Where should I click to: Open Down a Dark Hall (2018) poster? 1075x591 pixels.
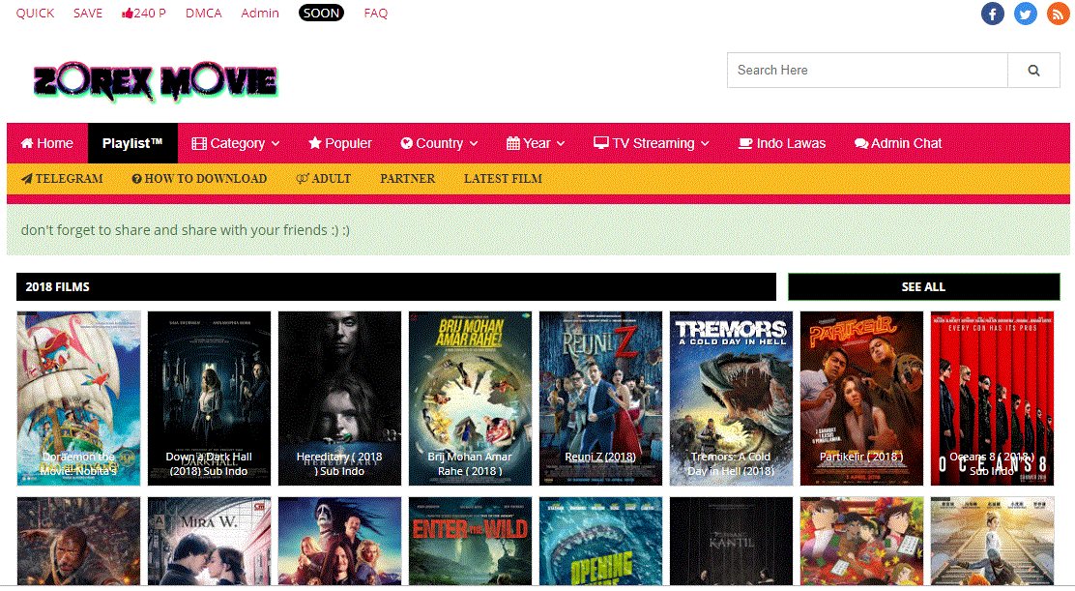pos(209,399)
